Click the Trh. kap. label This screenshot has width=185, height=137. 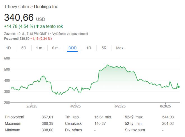pyautogui.click(x=72, y=117)
